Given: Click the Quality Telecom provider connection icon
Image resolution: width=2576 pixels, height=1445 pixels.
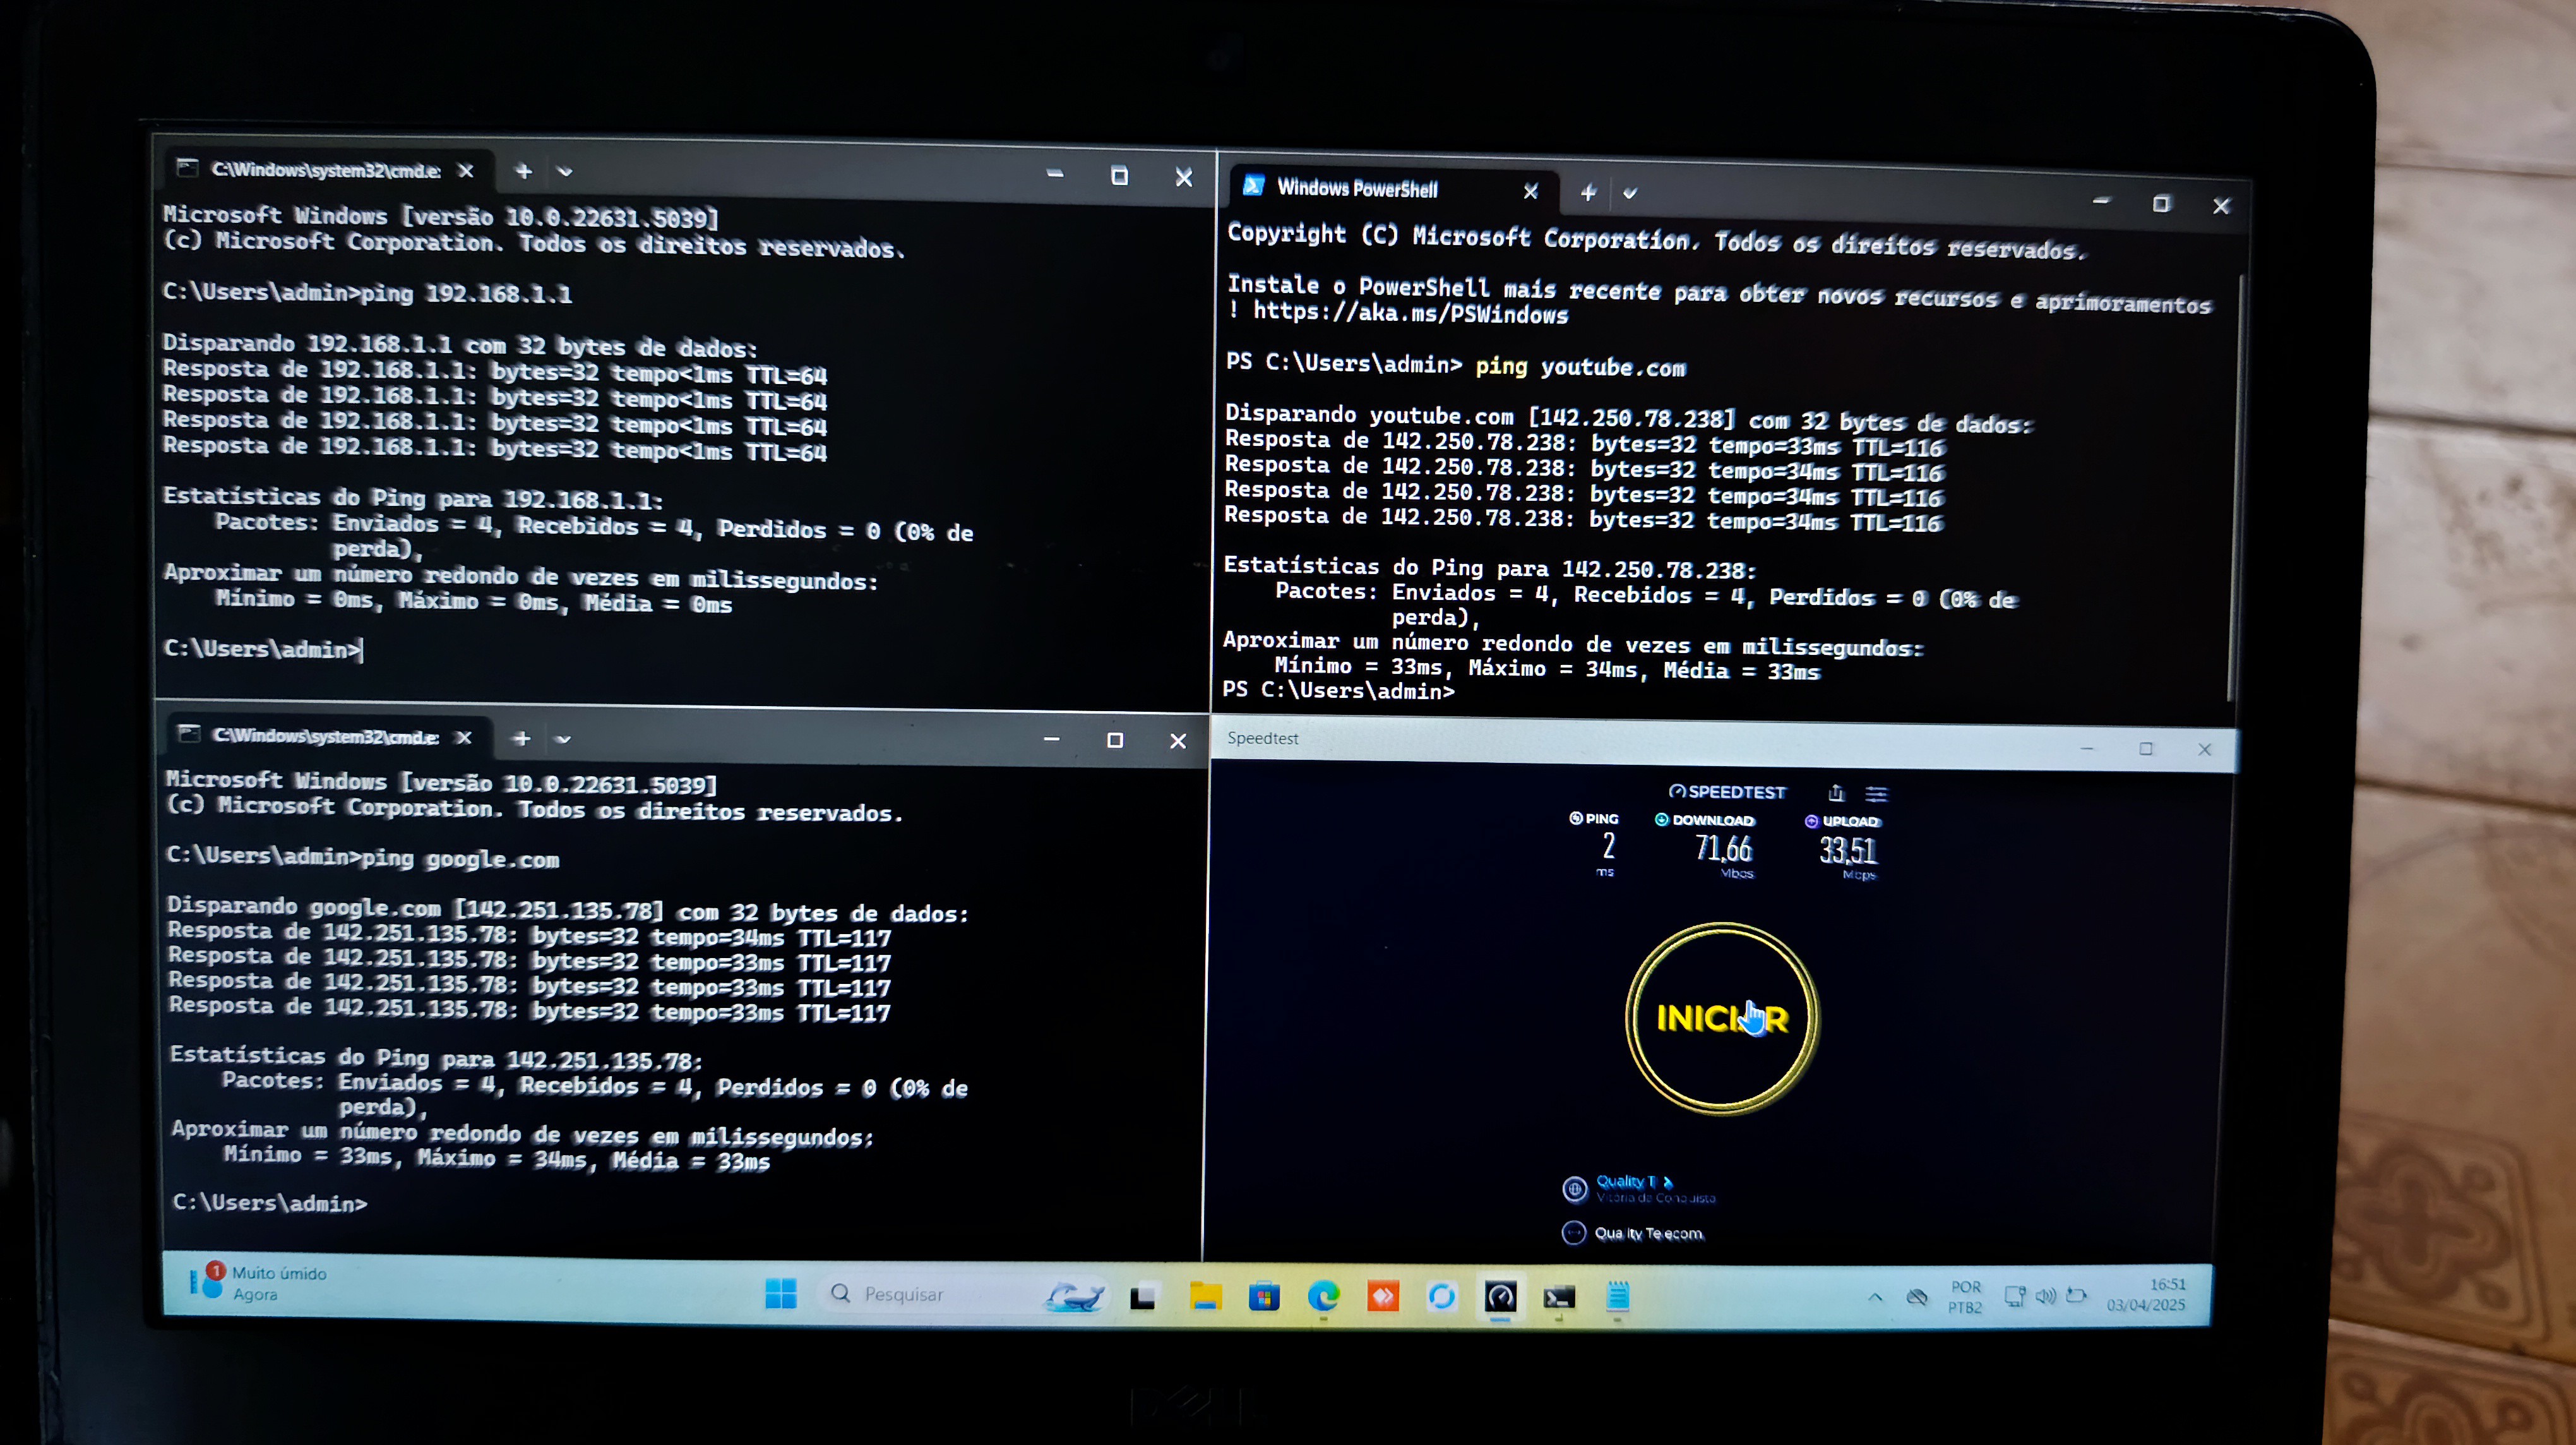Looking at the screenshot, I should click(1574, 1232).
